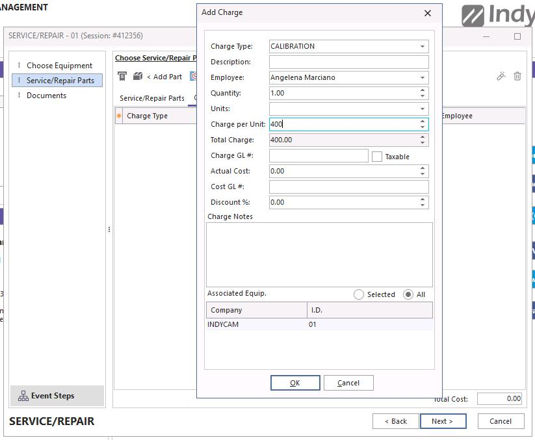
Task: Click the Event Steps hierarchy icon
Action: [23, 396]
